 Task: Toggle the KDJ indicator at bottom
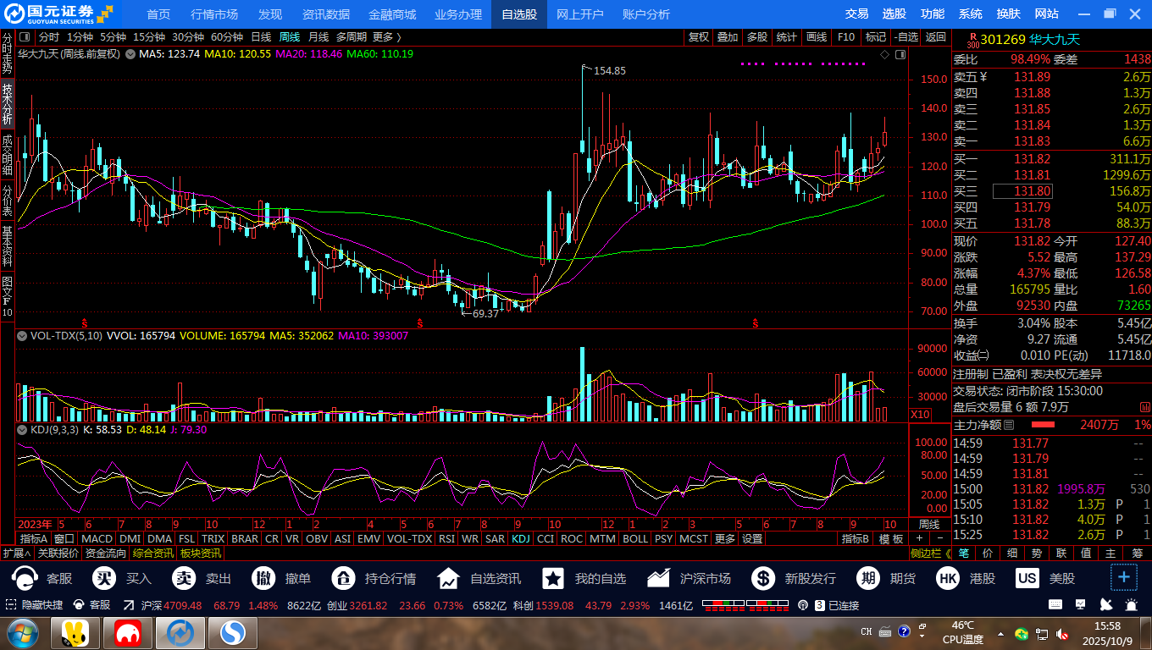pos(520,538)
